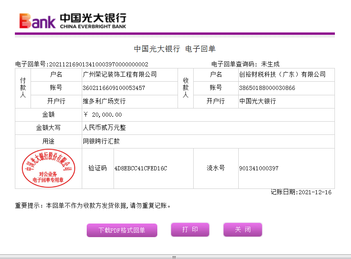Click the 金额大写 label
Screen dimensions: 351x259
pos(48,128)
